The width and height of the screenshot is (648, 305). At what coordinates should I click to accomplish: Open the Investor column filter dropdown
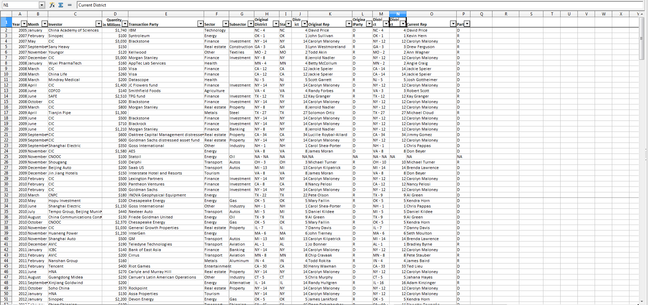click(x=99, y=24)
